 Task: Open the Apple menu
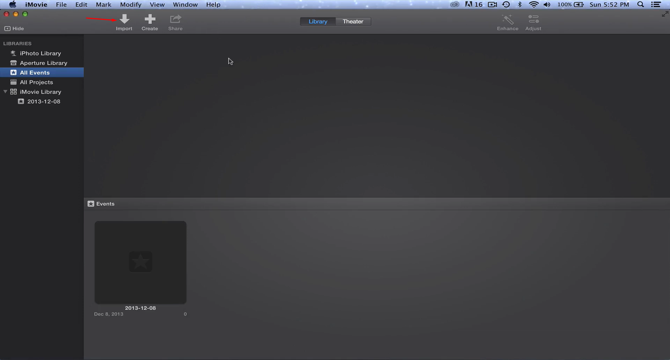click(13, 4)
